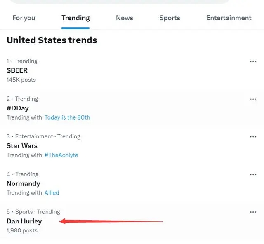
Task: Open the Star Wars trending topic
Action: coord(22,146)
